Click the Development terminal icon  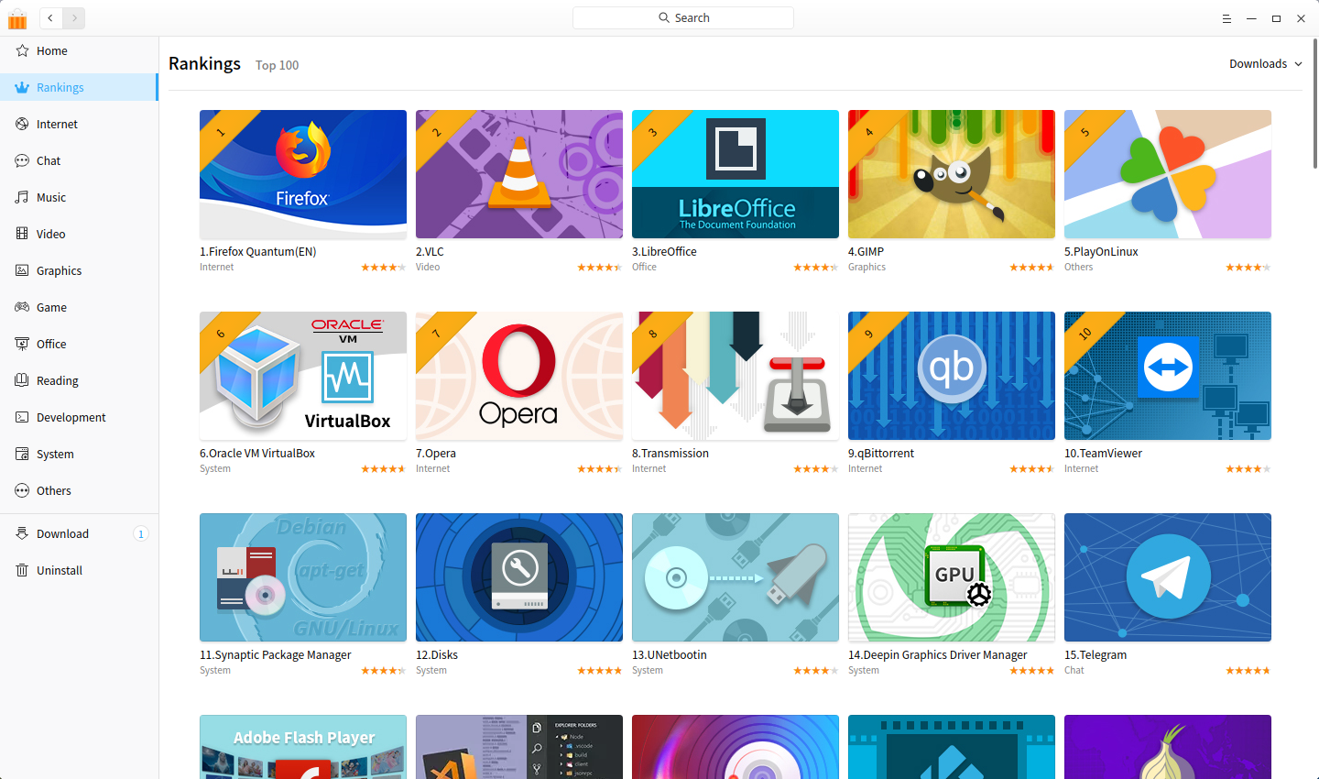click(22, 417)
